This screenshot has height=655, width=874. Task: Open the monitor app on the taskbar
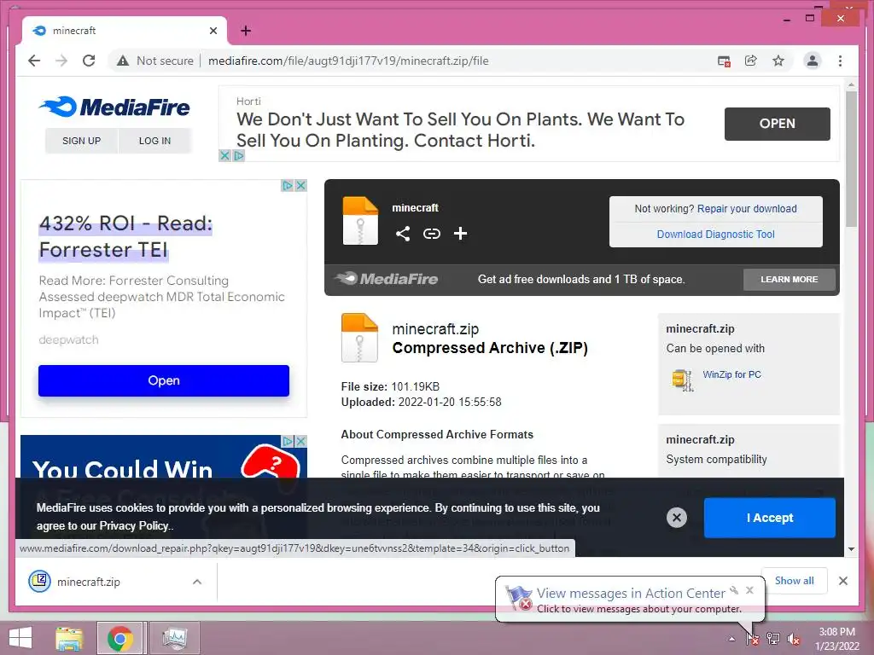click(174, 638)
